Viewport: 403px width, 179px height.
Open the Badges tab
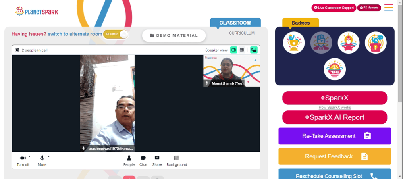pos(301,23)
